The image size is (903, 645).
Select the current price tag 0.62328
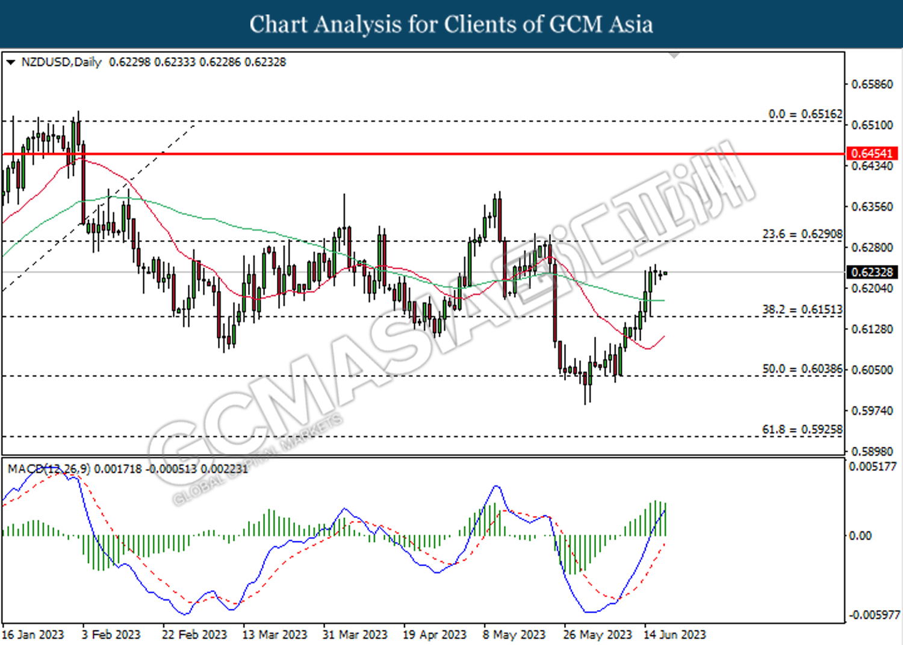point(872,272)
